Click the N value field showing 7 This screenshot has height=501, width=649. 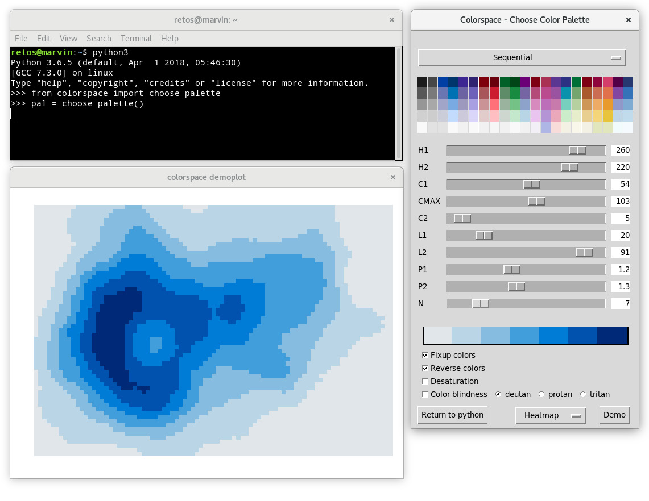coord(620,303)
